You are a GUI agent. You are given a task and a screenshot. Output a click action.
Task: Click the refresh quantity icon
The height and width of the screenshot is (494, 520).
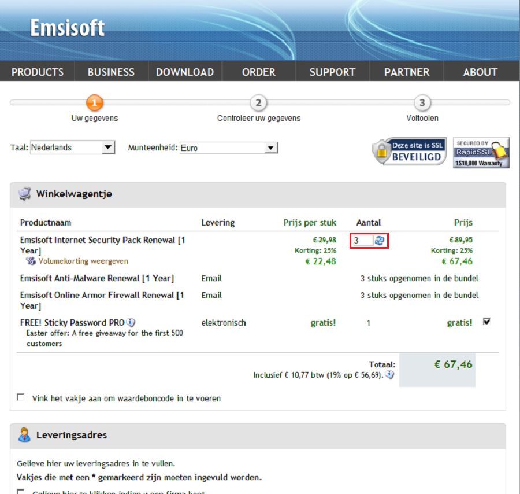380,241
